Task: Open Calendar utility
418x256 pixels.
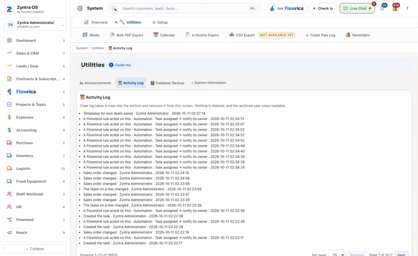Action: point(164,35)
